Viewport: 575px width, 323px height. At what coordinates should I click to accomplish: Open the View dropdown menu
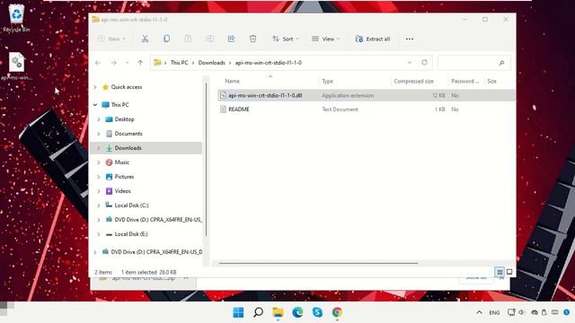(326, 39)
